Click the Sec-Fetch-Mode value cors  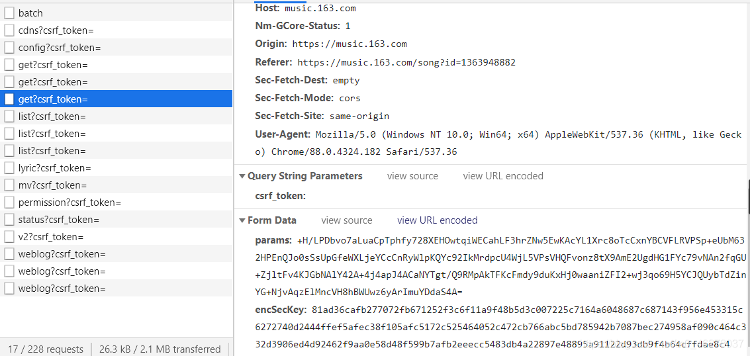pos(350,99)
